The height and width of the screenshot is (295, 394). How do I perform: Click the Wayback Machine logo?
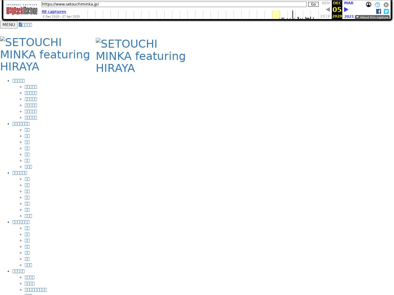[22, 10]
